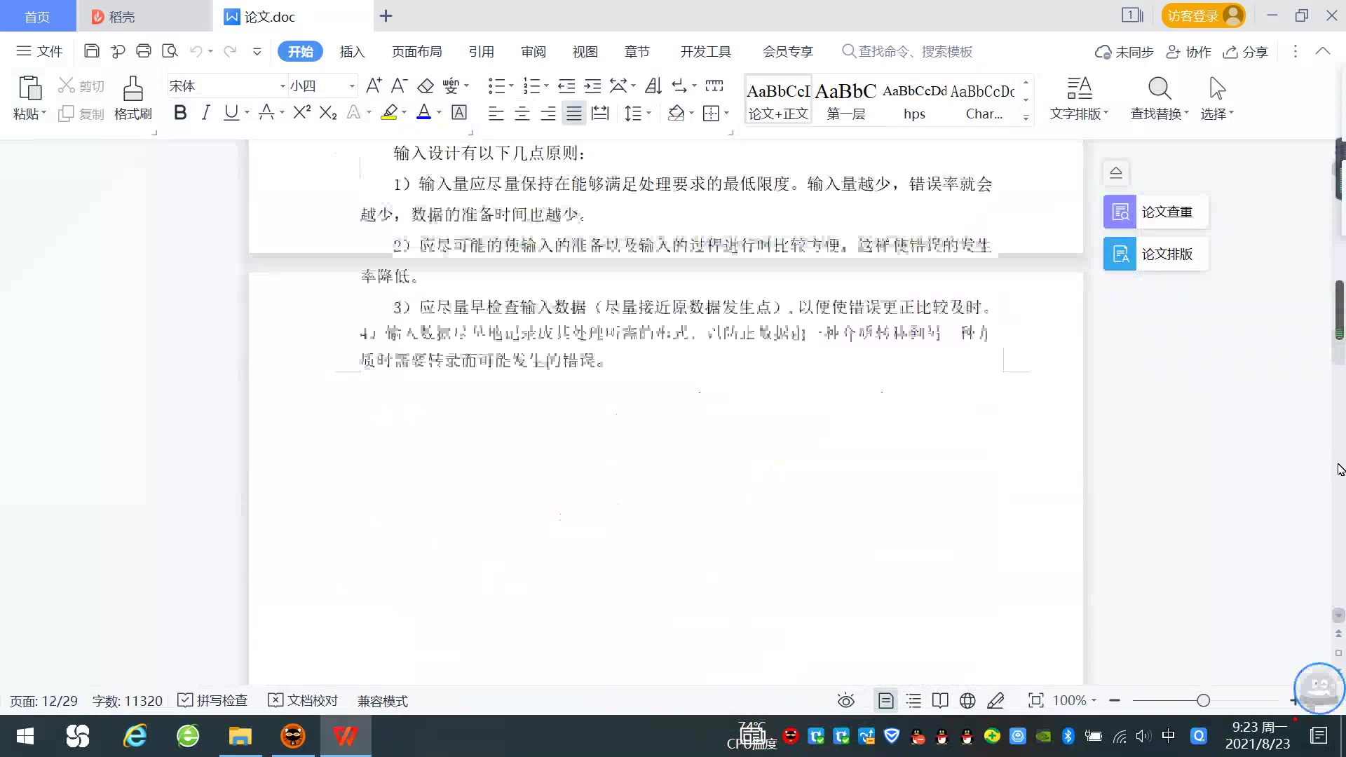Click the zoom slider handle

click(x=1203, y=700)
